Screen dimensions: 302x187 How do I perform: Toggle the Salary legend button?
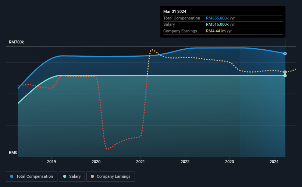[72, 177]
